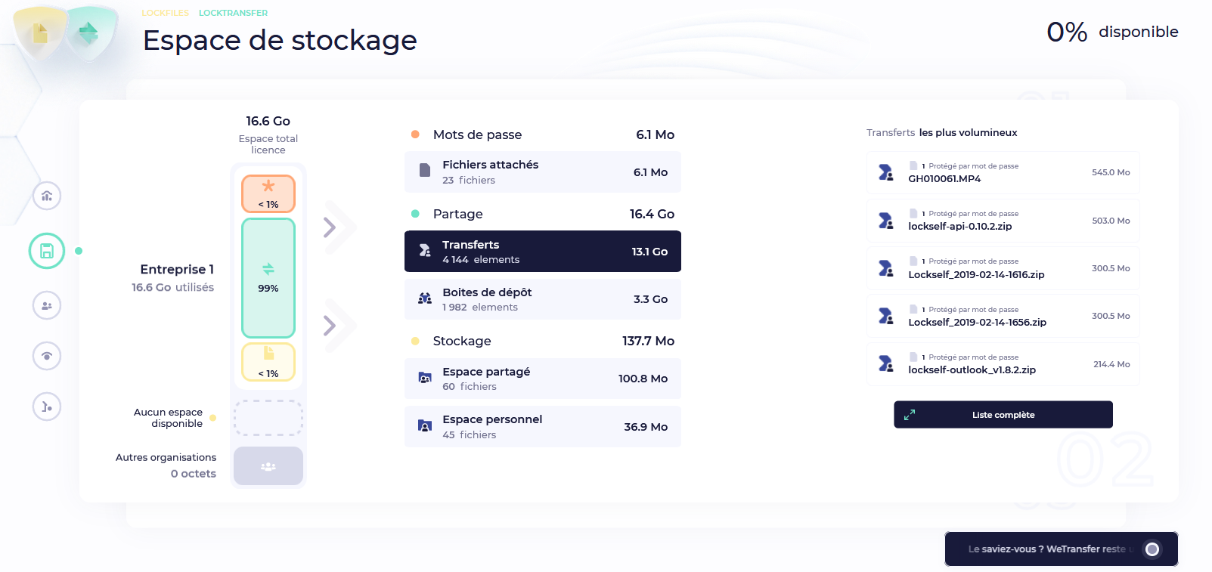This screenshot has width=1212, height=572.
Task: Select the orange passwords storage segment
Action: click(268, 194)
